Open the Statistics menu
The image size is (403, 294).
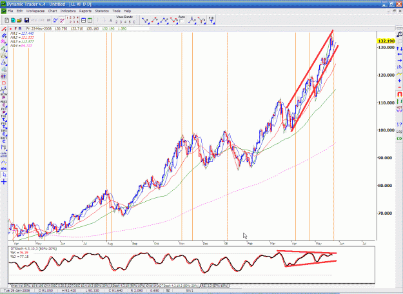pyautogui.click(x=102, y=11)
